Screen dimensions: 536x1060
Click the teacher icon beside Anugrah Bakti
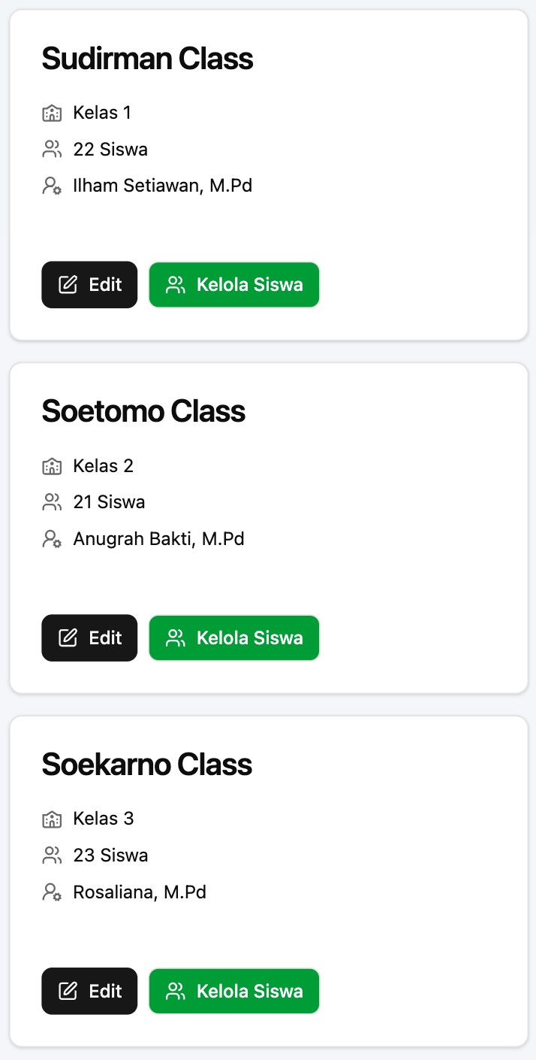click(51, 539)
